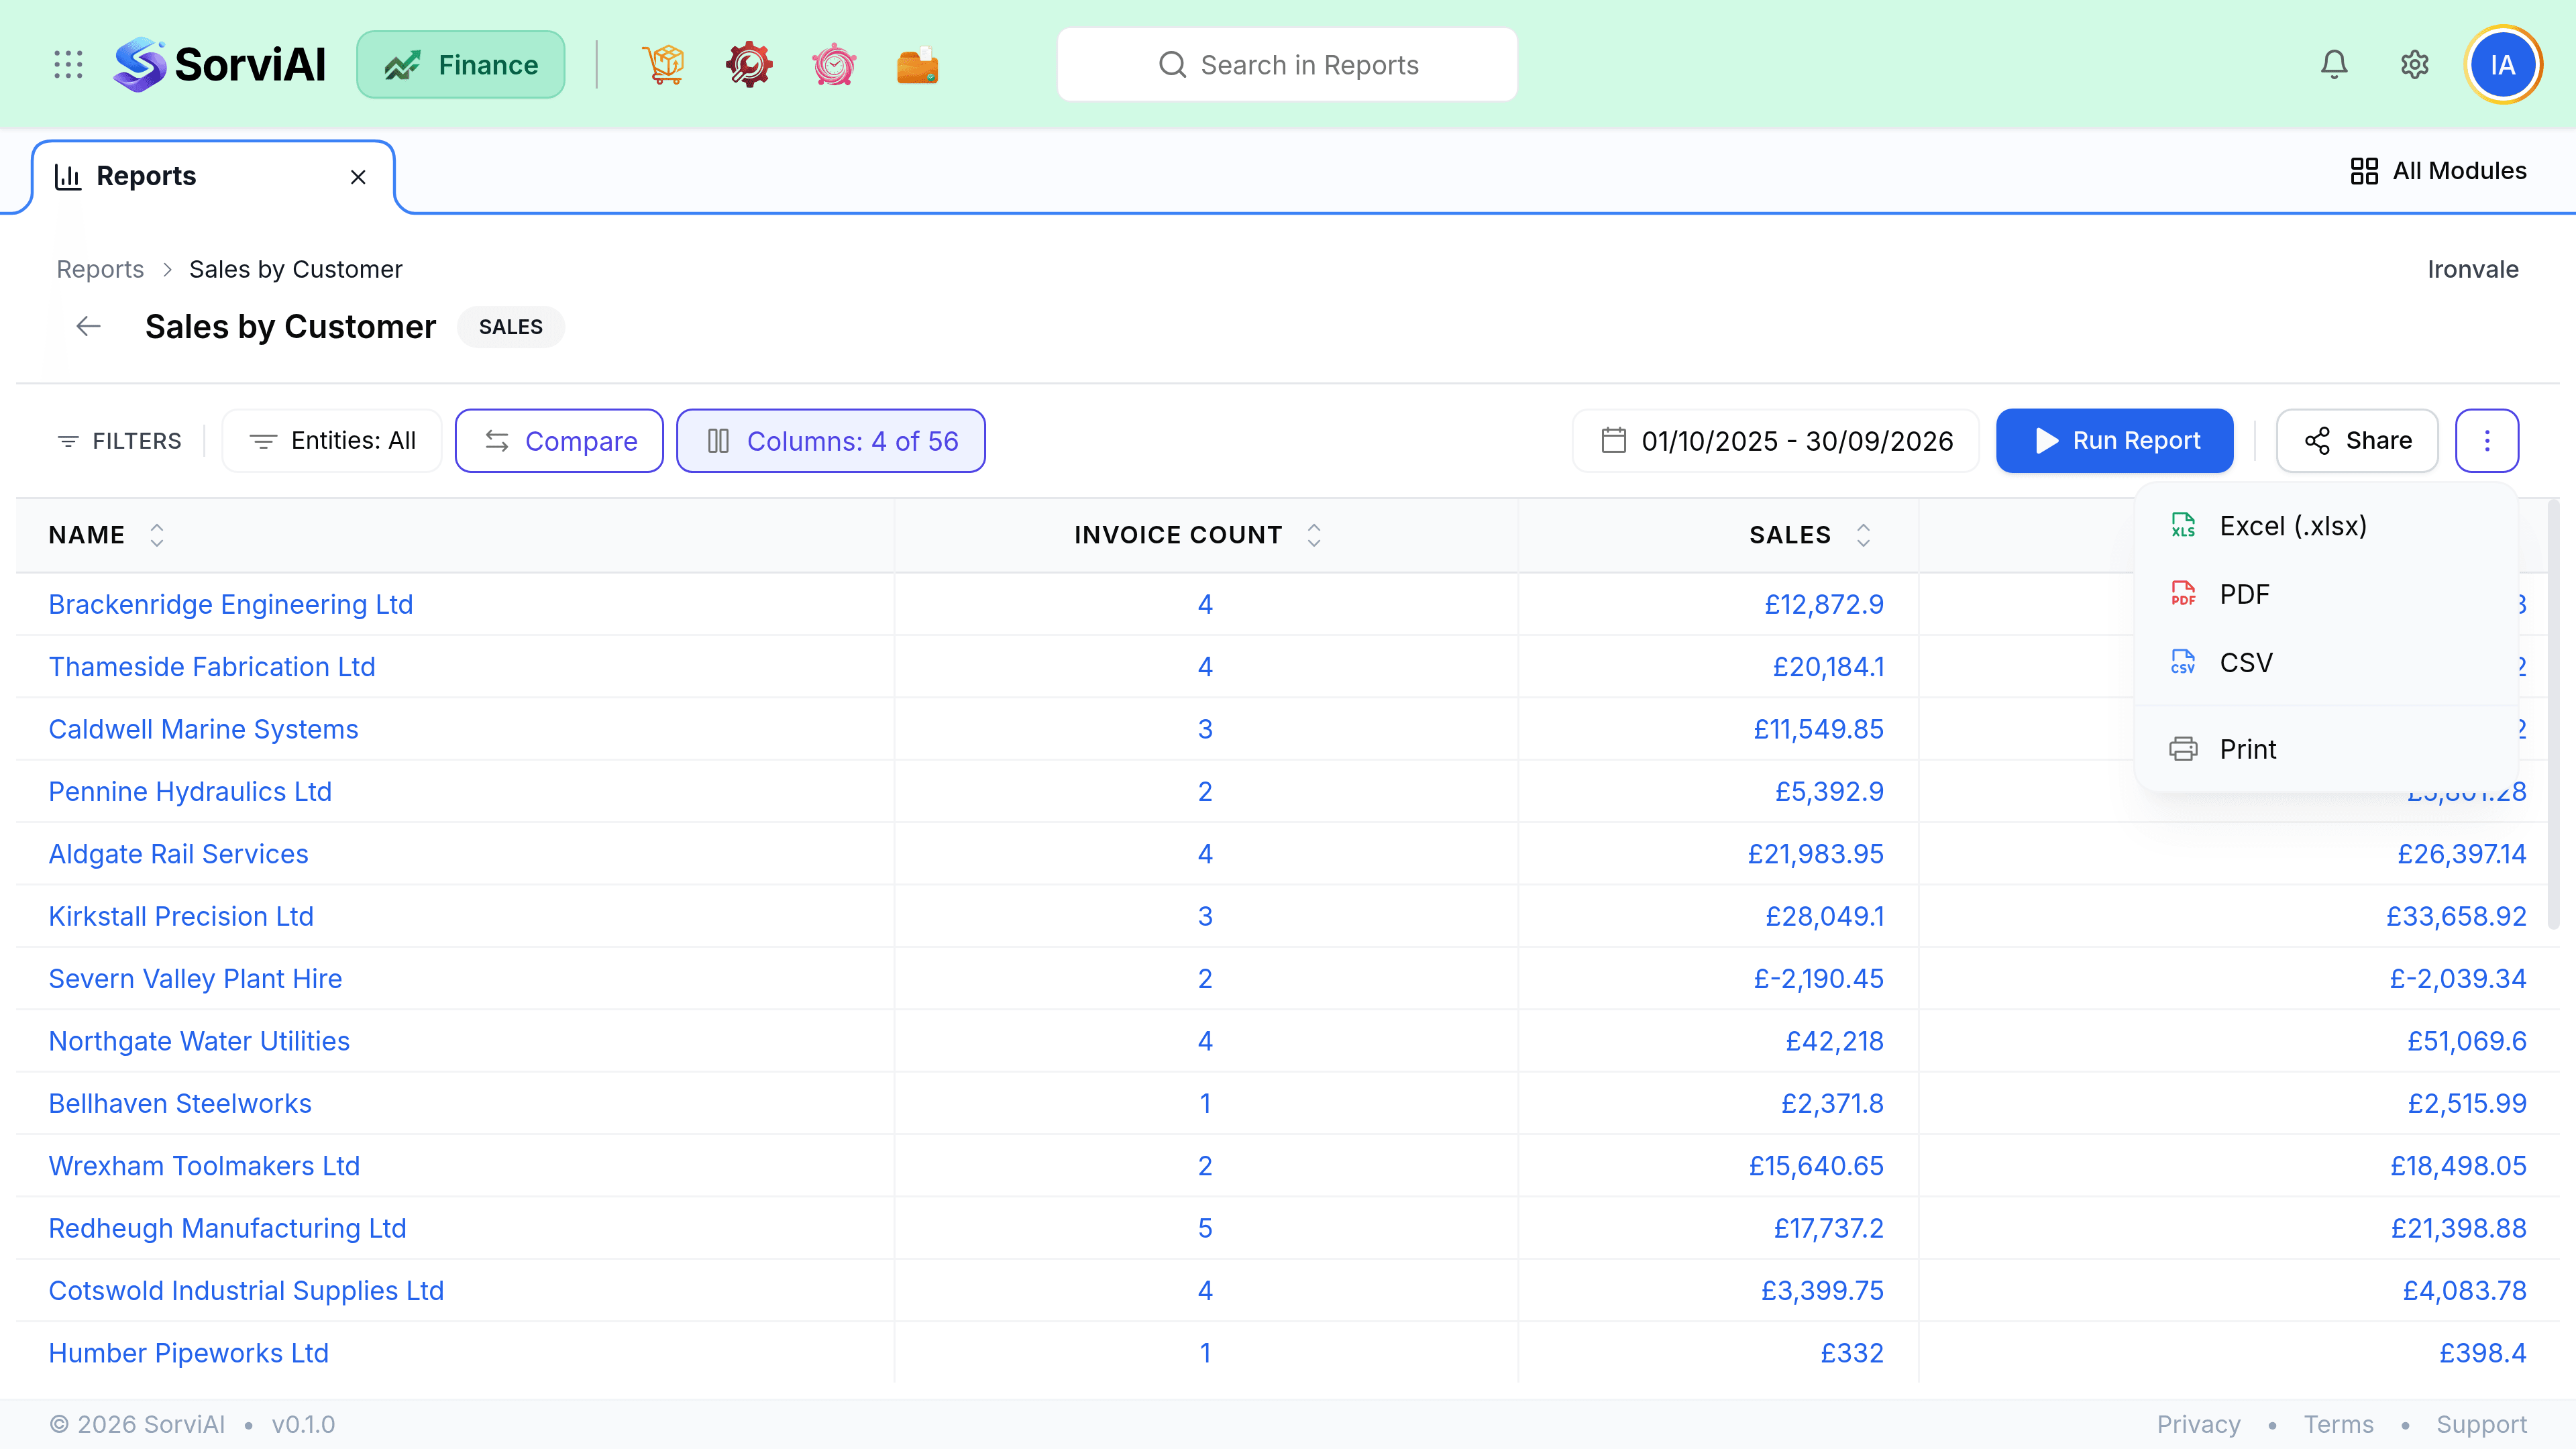Open Thameside Fabrication Ltd customer

[212, 667]
